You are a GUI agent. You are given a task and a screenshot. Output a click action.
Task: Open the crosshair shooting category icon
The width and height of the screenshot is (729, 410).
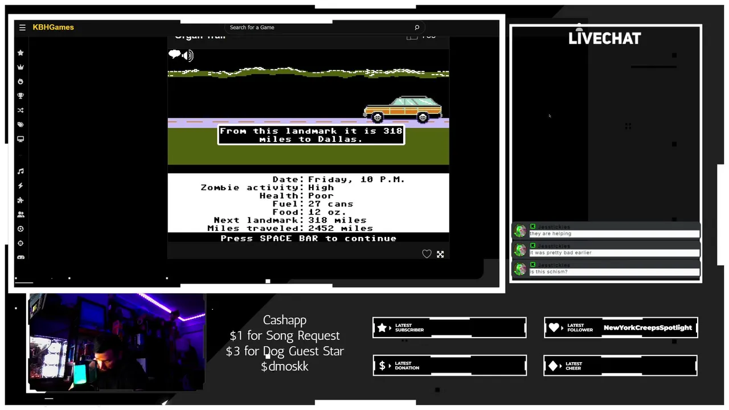[21, 243]
